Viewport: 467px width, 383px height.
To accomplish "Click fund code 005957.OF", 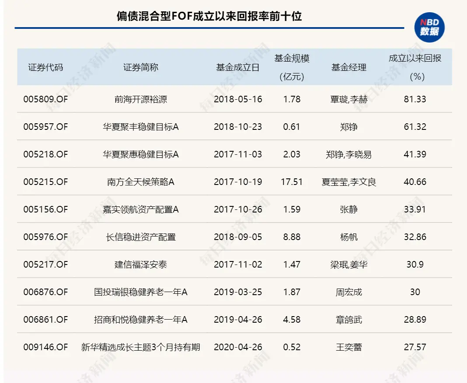I will point(45,127).
